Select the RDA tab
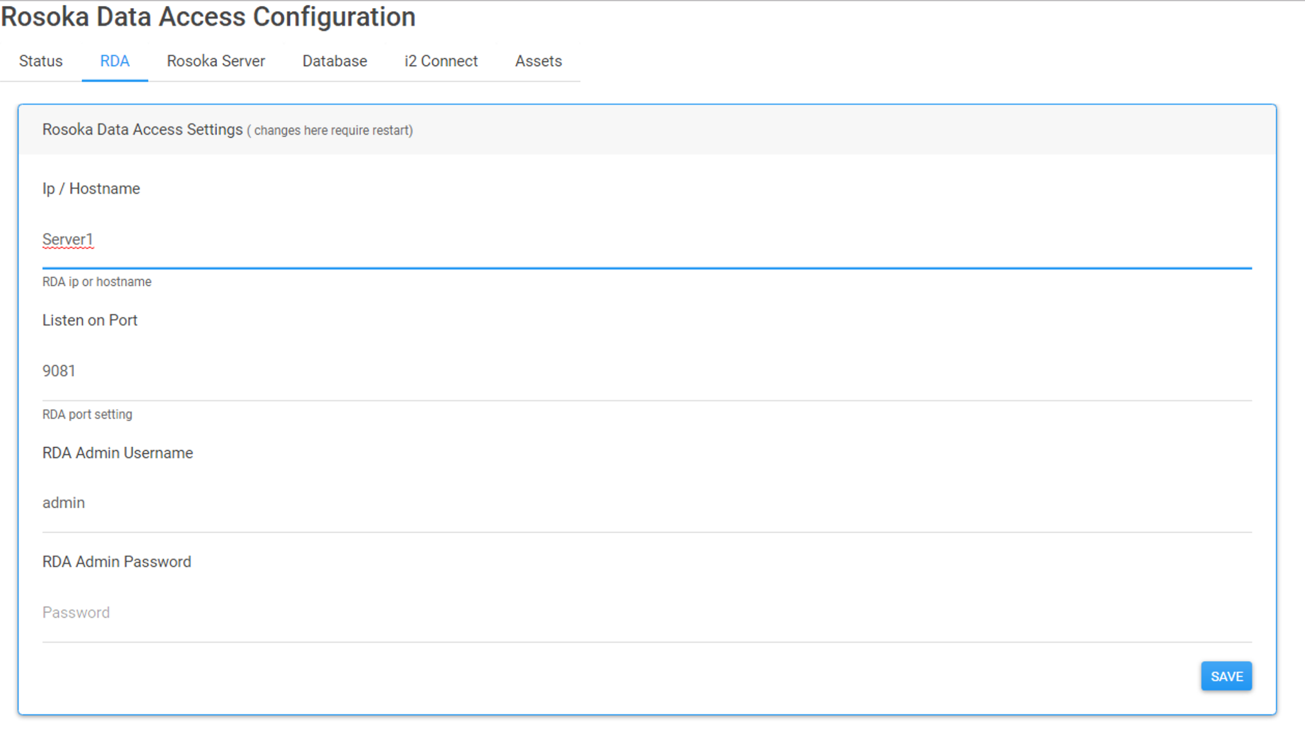The width and height of the screenshot is (1305, 735). 115,61
